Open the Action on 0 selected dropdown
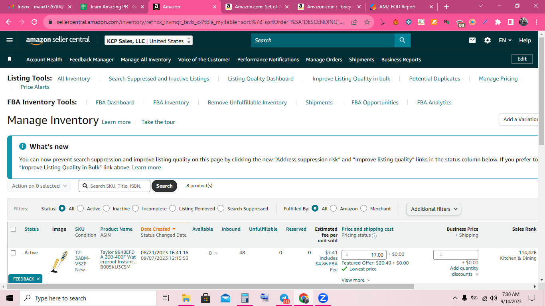The image size is (545, 306). 39,186
